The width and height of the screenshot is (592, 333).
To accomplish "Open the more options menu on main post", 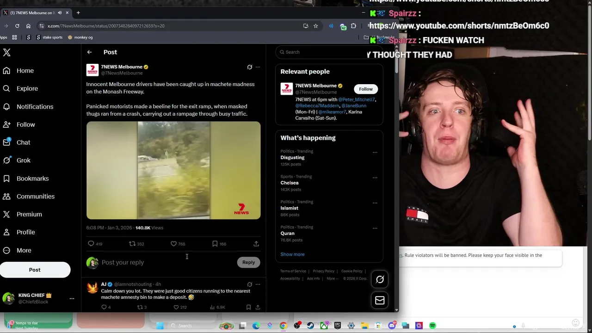I will coord(258,67).
